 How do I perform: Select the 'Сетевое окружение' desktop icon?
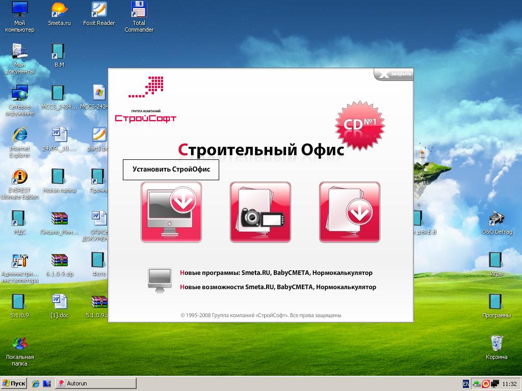pyautogui.click(x=20, y=100)
